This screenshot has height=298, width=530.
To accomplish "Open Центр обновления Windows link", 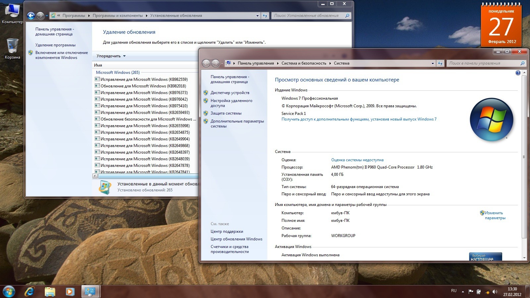I will (x=237, y=239).
